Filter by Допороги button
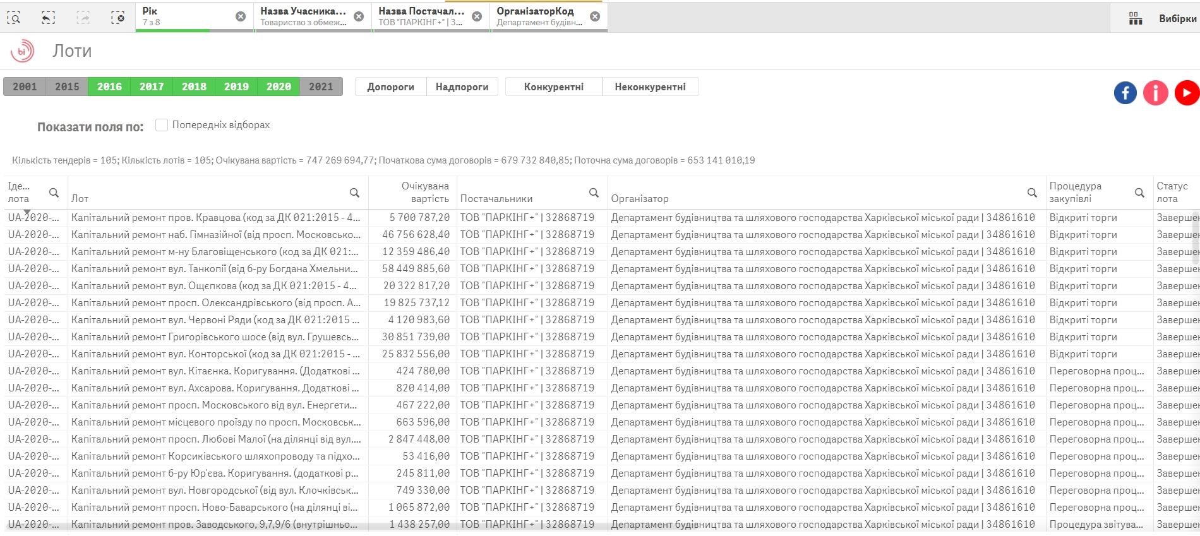The image size is (1200, 536). (390, 87)
